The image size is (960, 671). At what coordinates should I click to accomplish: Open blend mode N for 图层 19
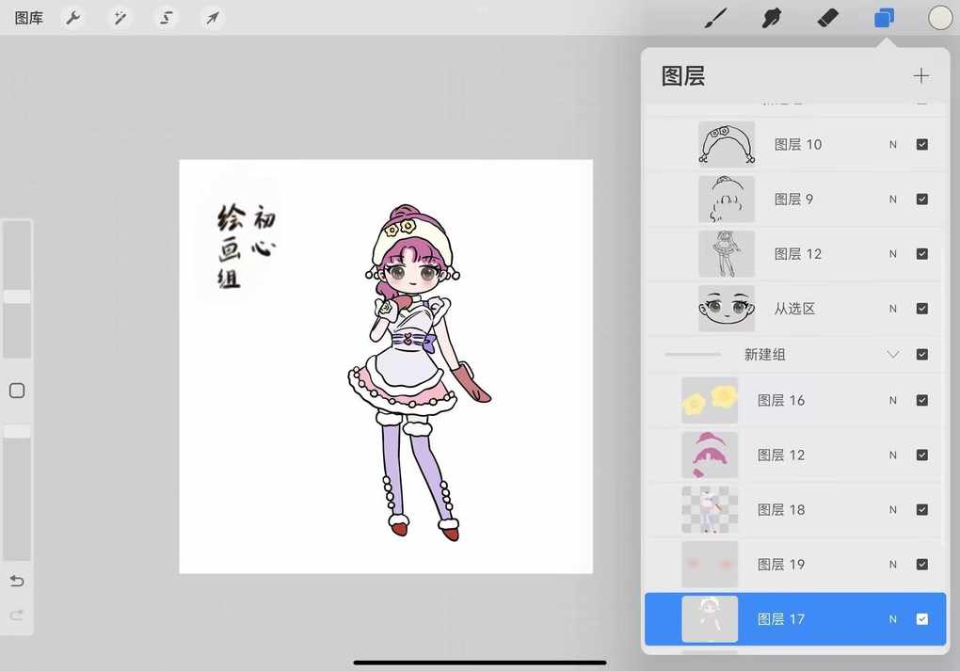click(892, 564)
